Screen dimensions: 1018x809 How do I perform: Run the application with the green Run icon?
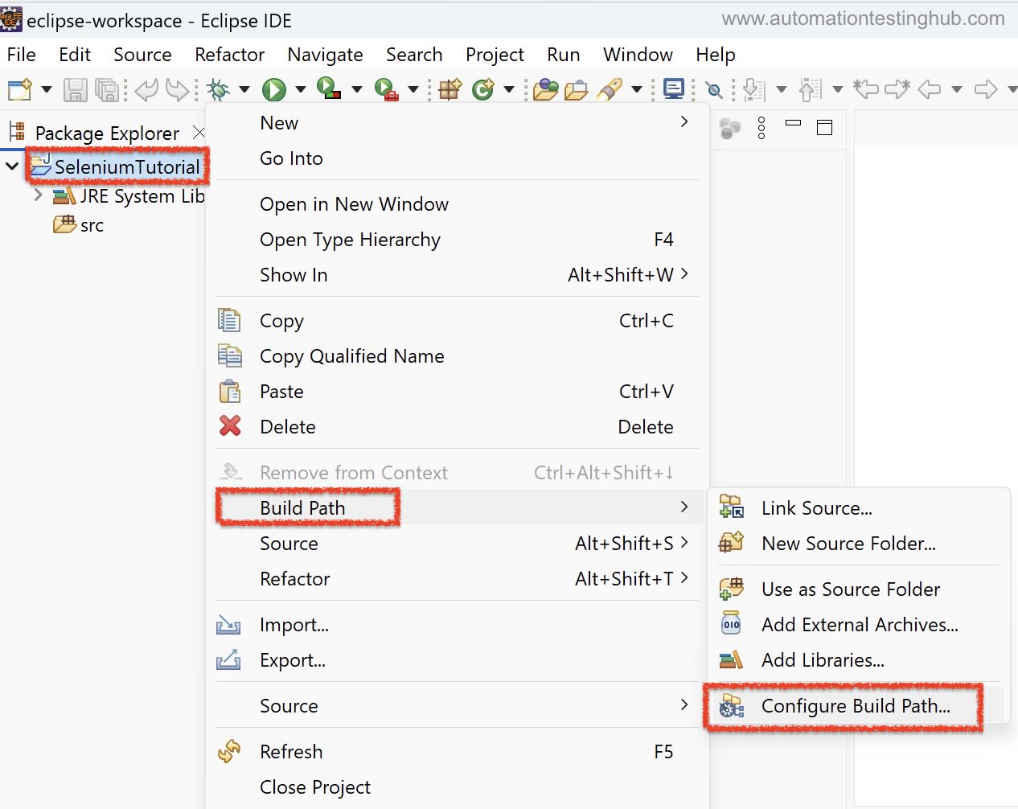273,89
